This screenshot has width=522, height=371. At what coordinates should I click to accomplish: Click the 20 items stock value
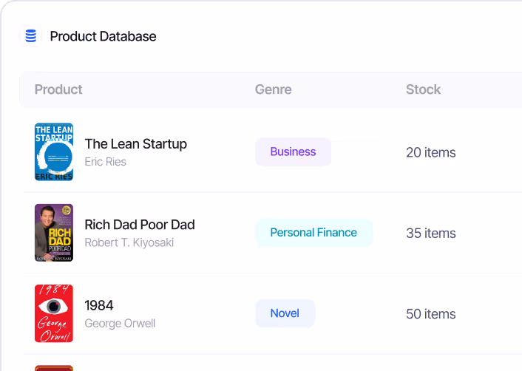coord(431,152)
